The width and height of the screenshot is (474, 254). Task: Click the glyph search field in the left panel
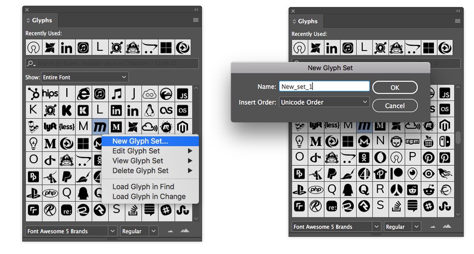click(112, 63)
